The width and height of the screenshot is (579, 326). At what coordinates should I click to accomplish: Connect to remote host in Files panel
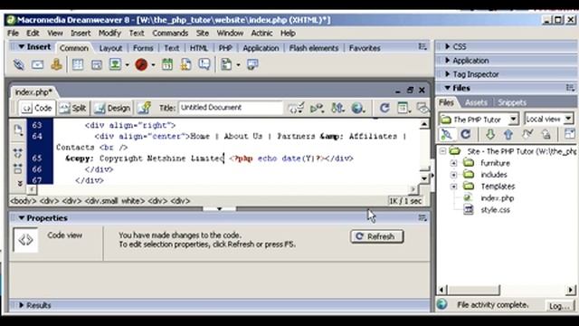pyautogui.click(x=446, y=134)
